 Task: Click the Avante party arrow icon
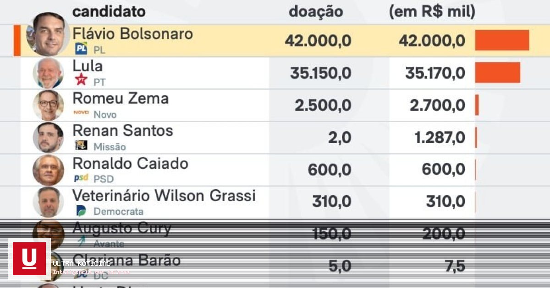coord(82,242)
